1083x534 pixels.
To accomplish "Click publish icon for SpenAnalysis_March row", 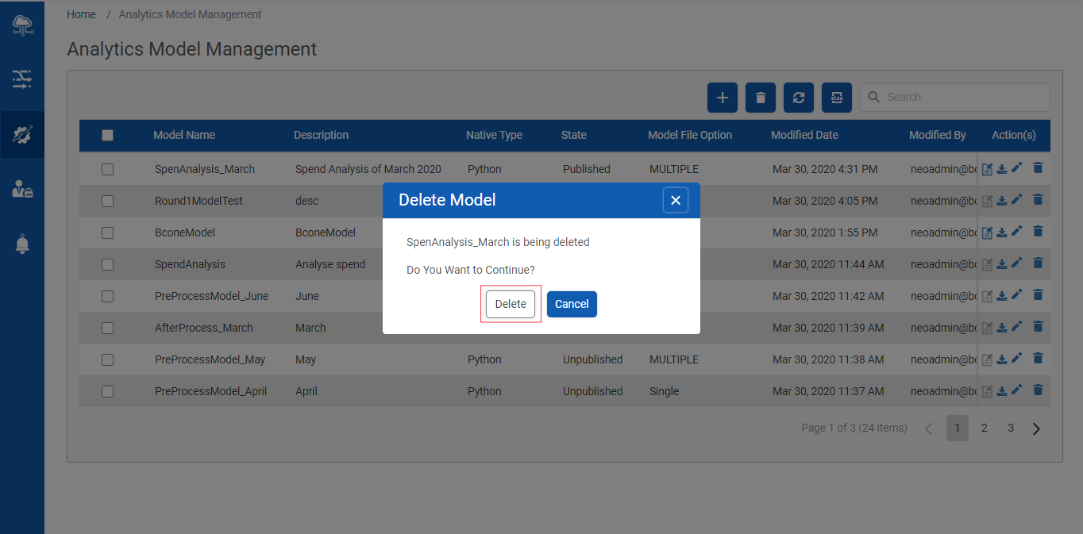I will (988, 169).
